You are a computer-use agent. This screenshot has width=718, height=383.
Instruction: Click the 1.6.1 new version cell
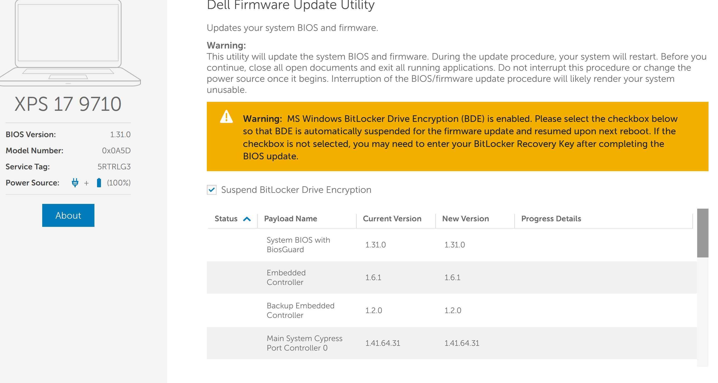[452, 277]
